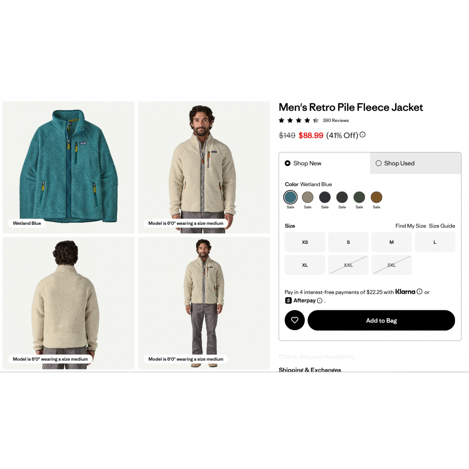Open Find My Size link

pyautogui.click(x=411, y=226)
